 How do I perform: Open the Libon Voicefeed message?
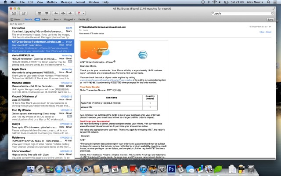(41, 154)
